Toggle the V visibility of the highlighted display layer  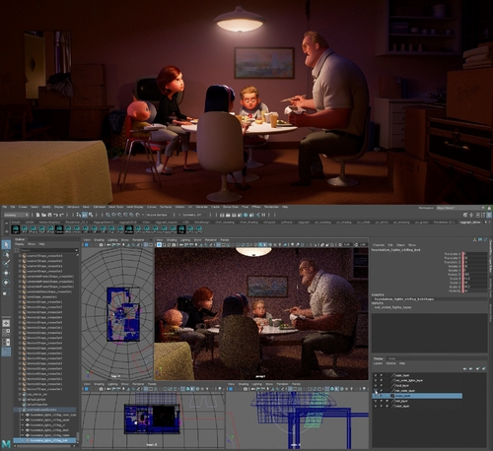376,396
